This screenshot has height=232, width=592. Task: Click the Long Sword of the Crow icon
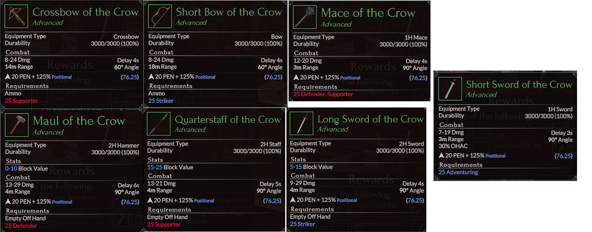click(302, 124)
